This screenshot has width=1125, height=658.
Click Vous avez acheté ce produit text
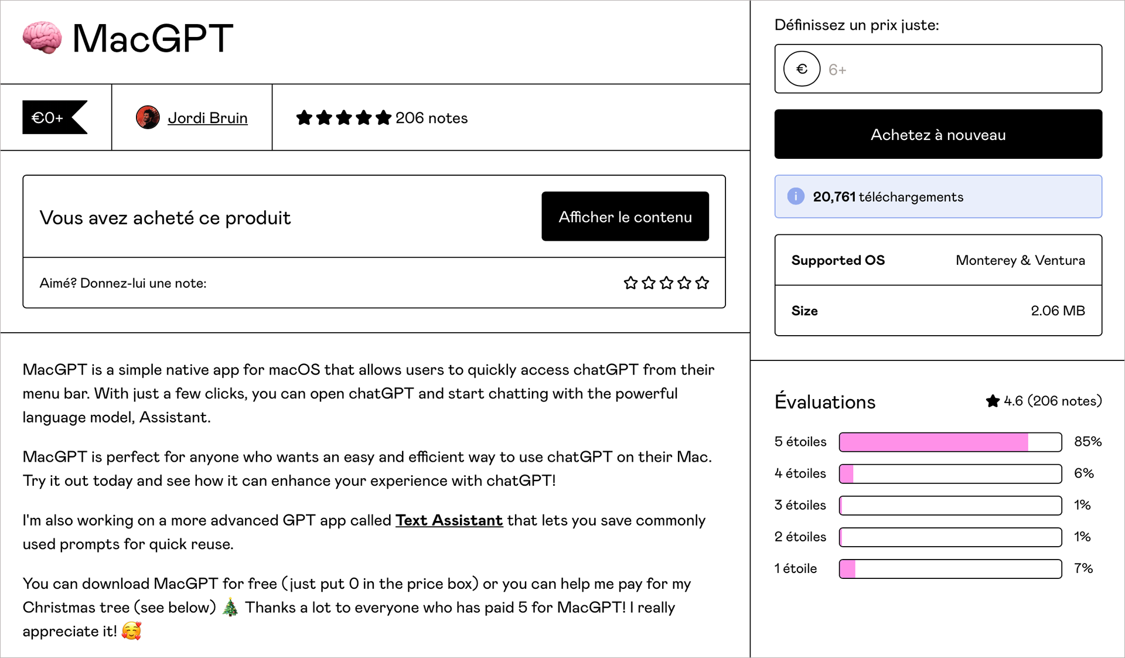(x=165, y=218)
